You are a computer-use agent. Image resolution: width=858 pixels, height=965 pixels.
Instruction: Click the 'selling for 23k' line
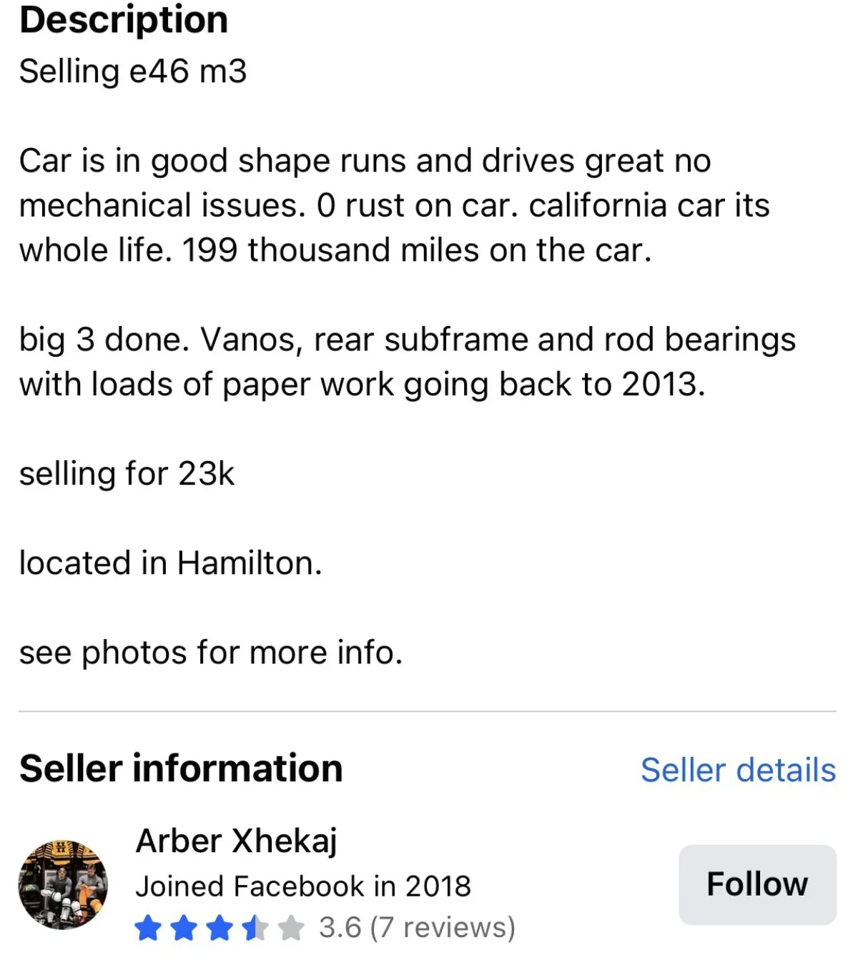click(127, 474)
